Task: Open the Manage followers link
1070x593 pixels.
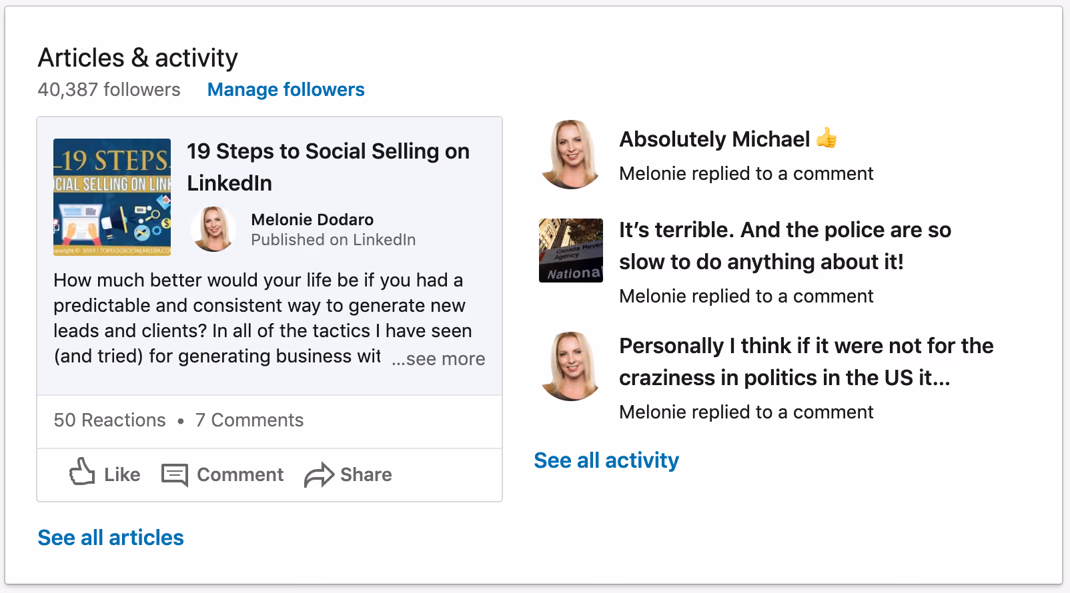Action: tap(286, 89)
